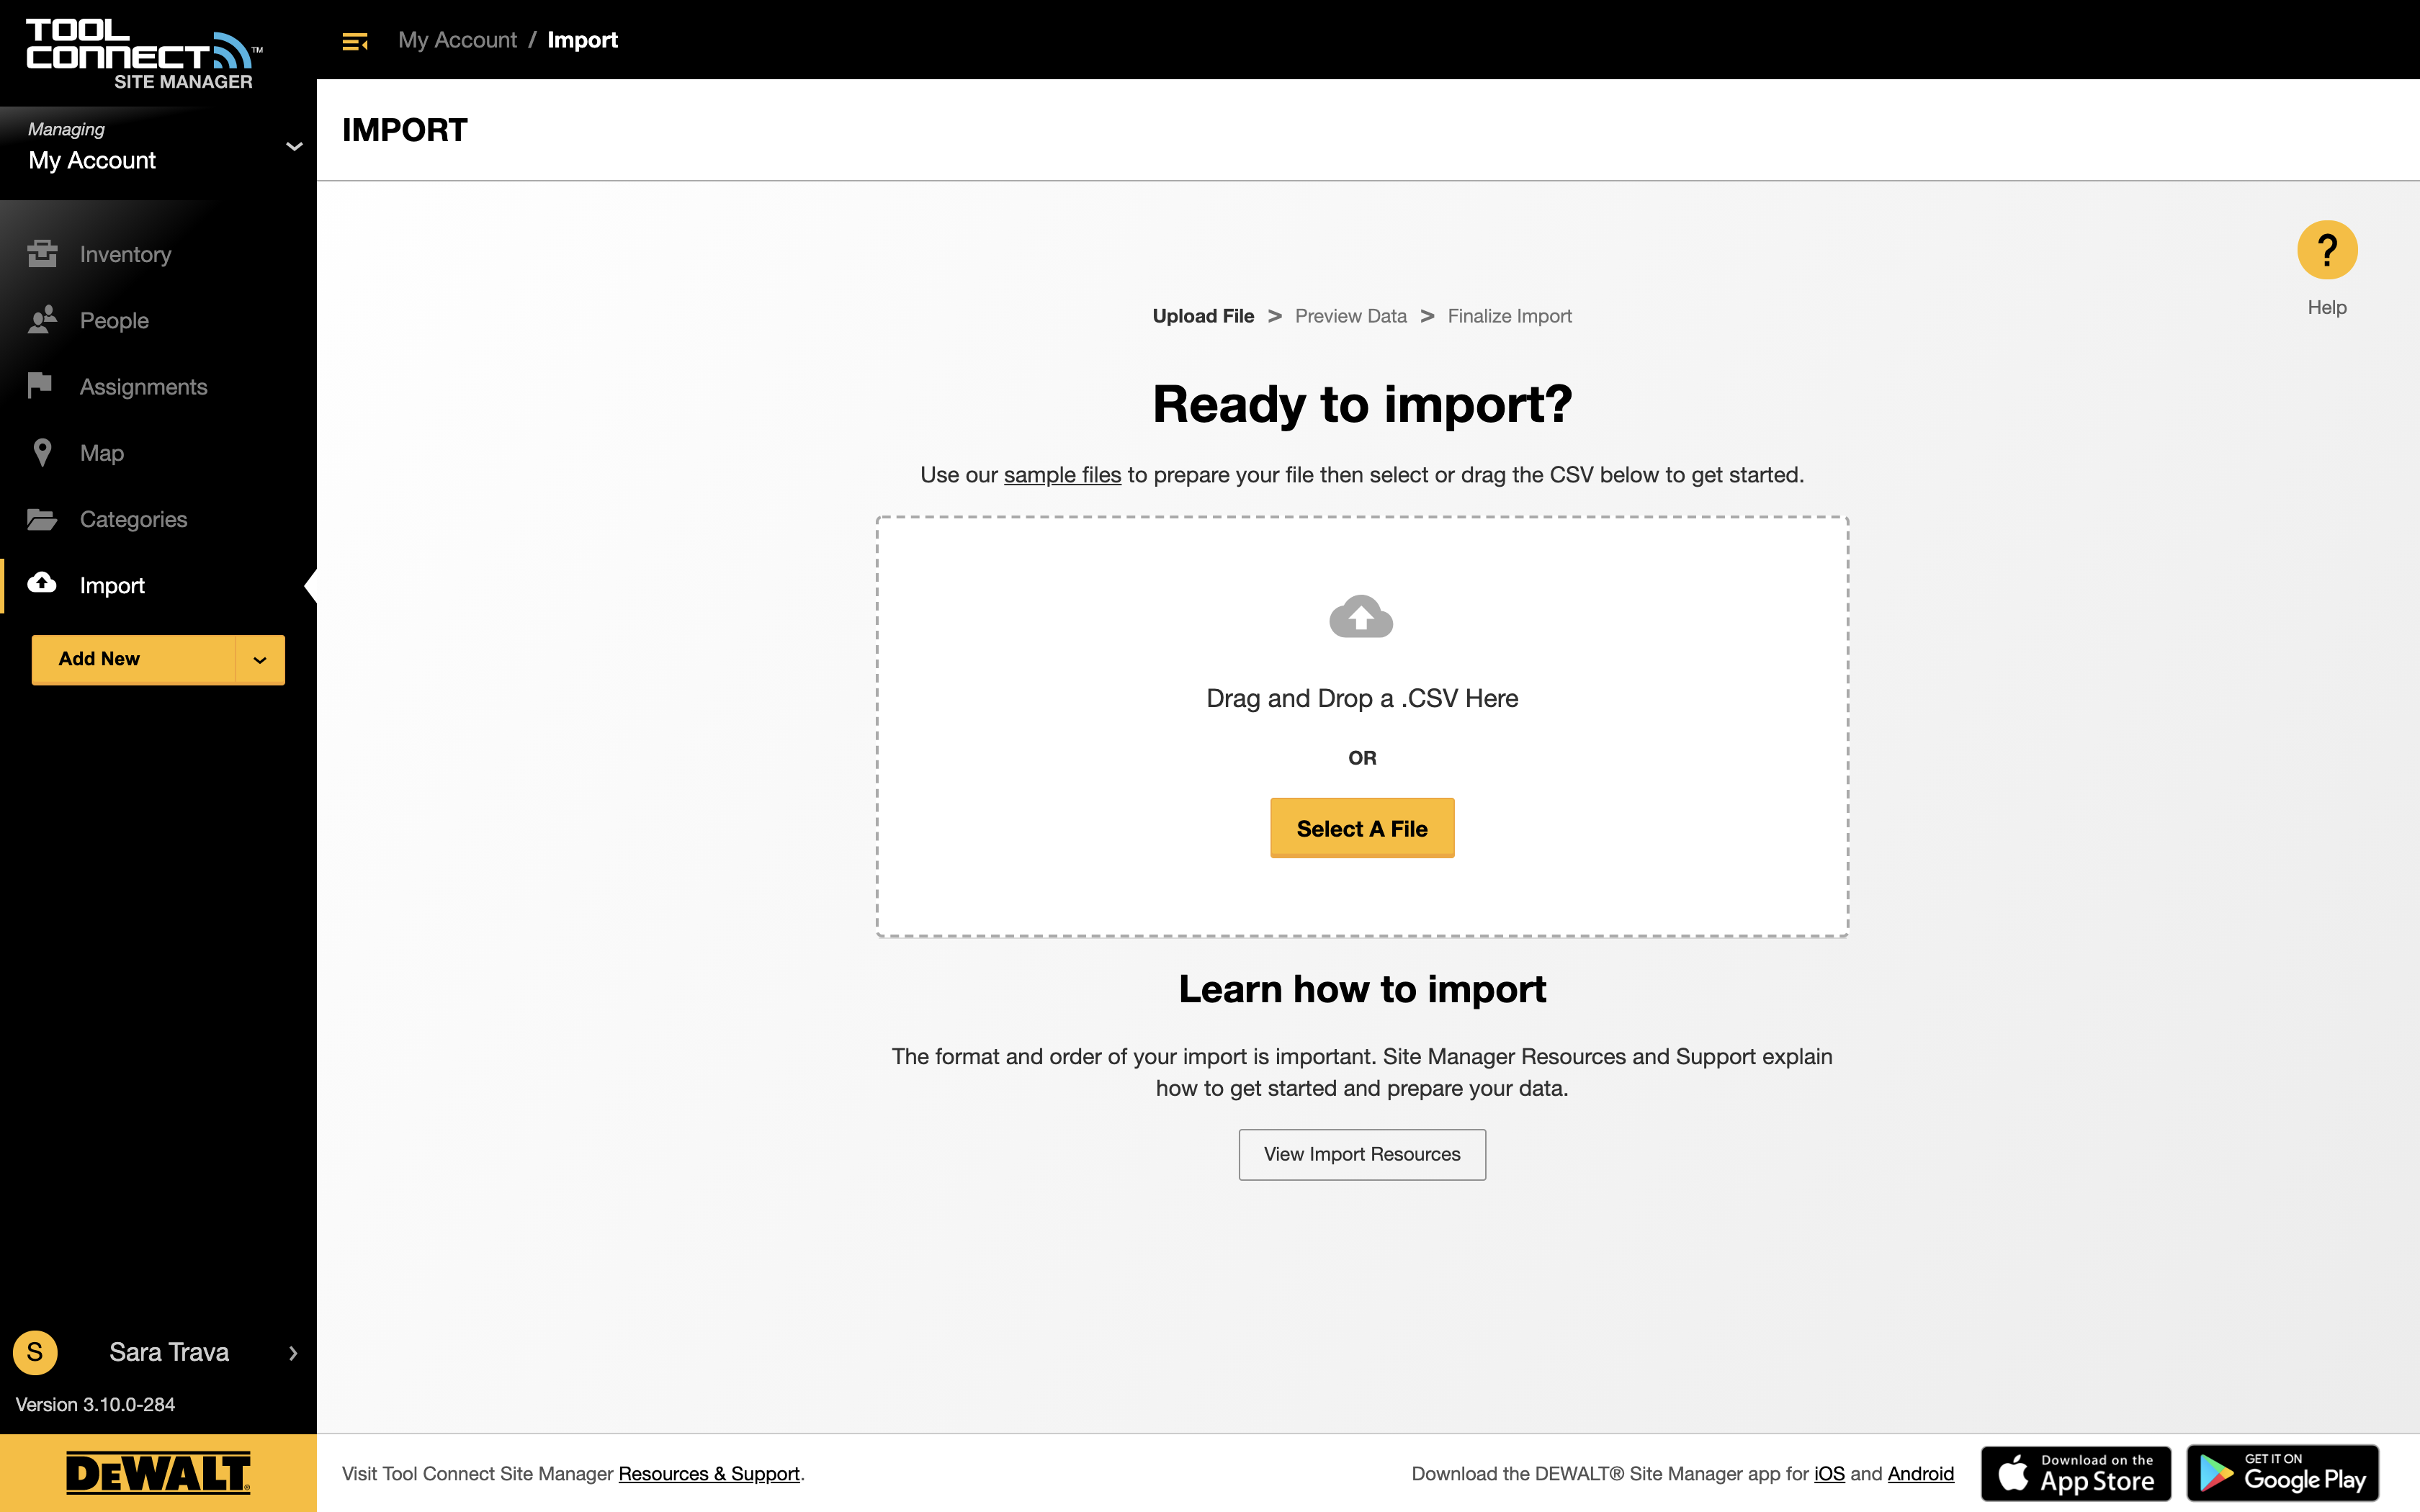Expand the Sara Trava user menu arrow
Screen dimensions: 2420x1512
293,1353
